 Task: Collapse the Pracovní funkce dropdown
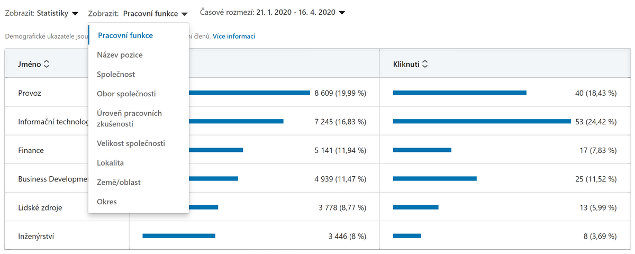[138, 13]
